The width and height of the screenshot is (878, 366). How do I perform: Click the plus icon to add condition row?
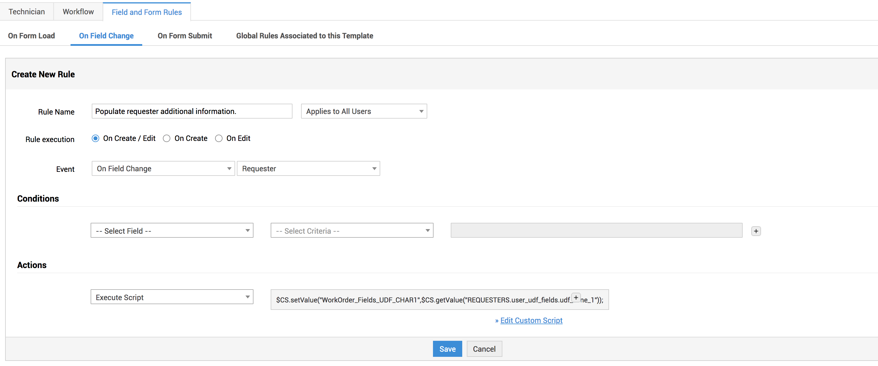[756, 231]
